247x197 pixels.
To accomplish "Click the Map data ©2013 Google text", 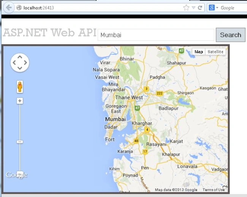I will [x=176, y=190].
